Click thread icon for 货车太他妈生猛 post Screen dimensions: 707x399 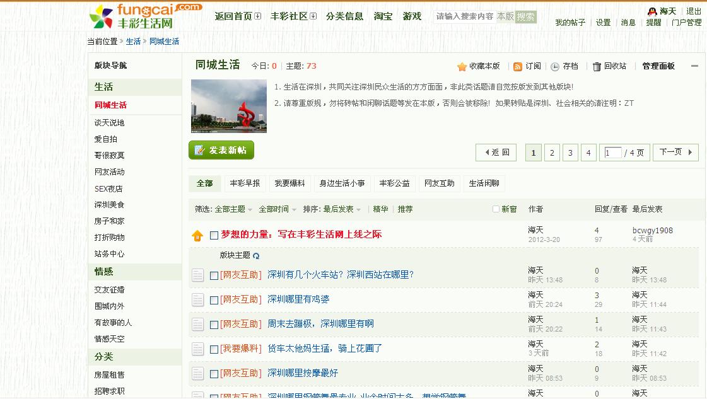(197, 349)
